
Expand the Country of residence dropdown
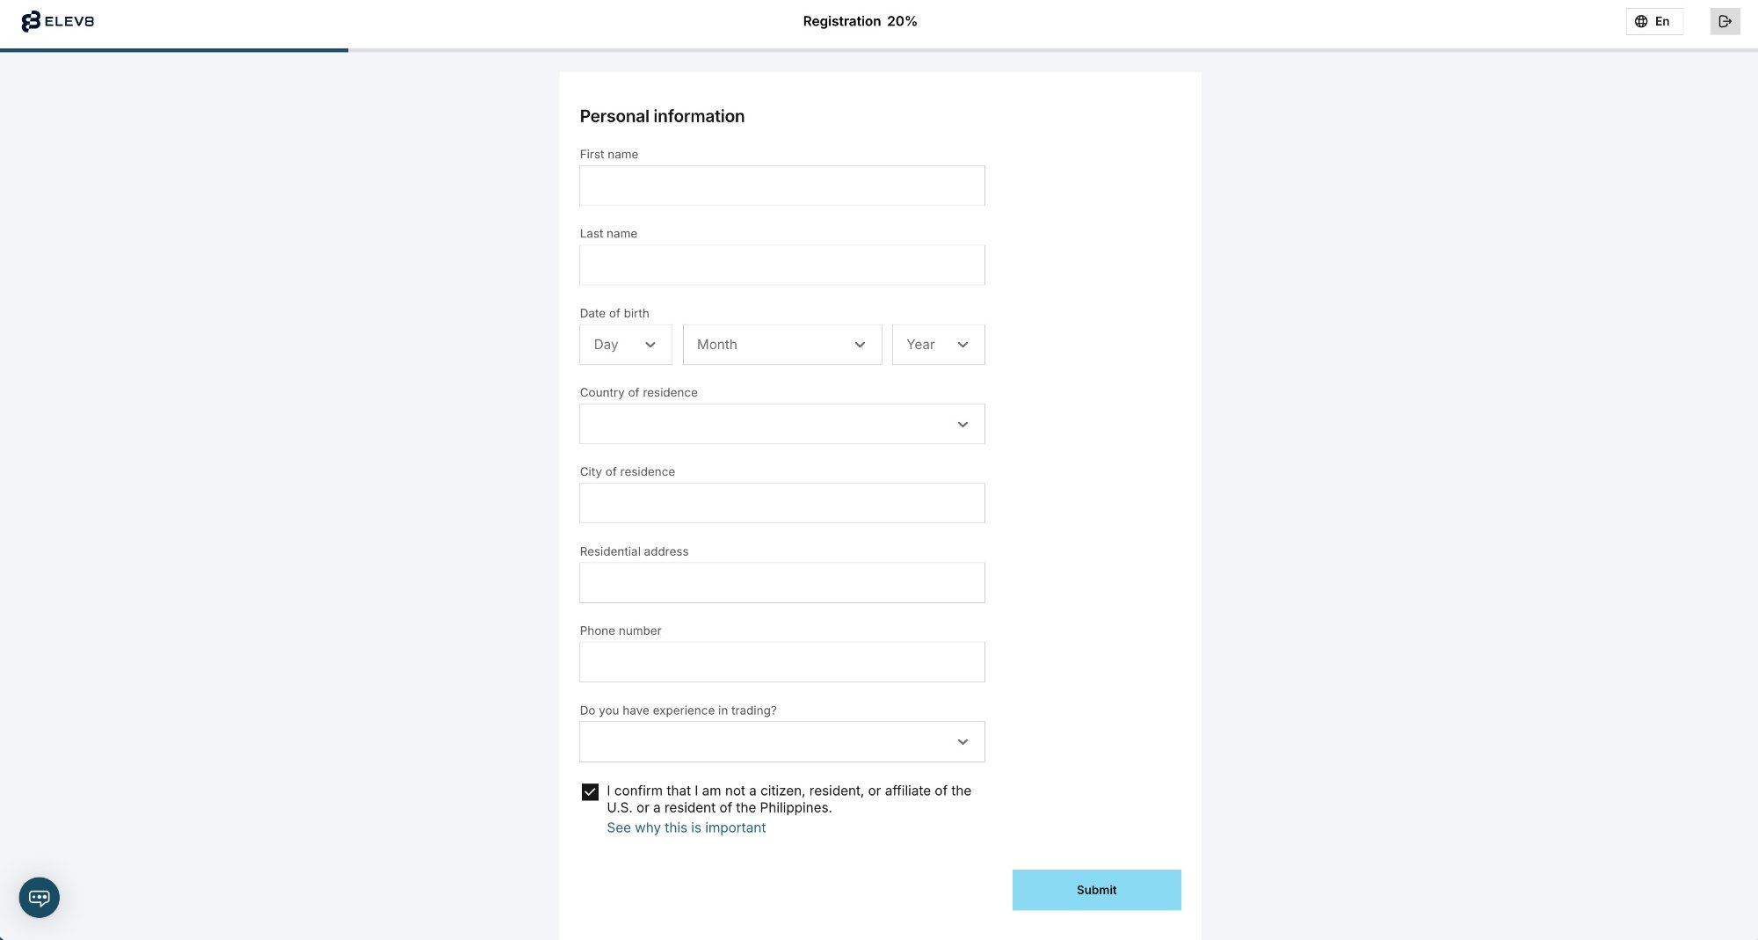coord(781,424)
